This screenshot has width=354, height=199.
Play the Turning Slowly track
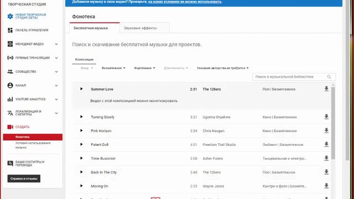point(81,117)
